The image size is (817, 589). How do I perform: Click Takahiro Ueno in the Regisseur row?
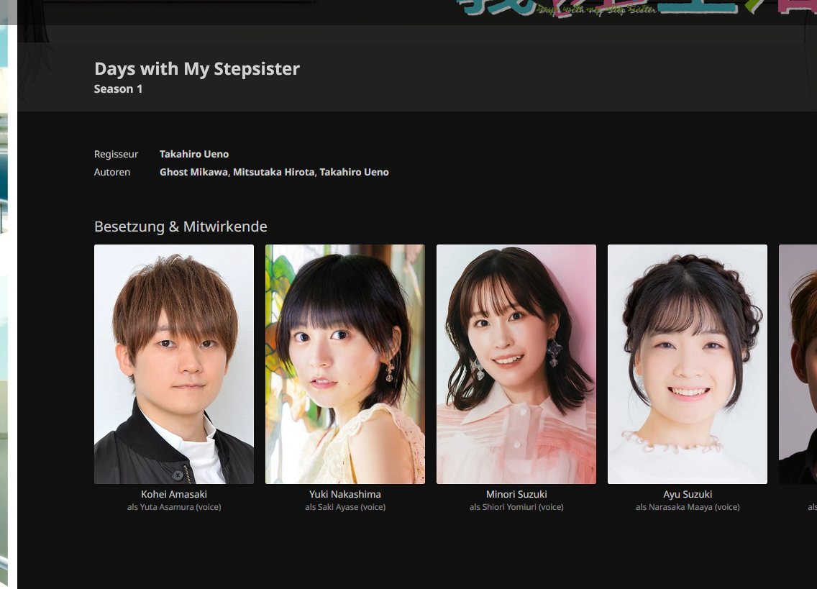click(194, 154)
